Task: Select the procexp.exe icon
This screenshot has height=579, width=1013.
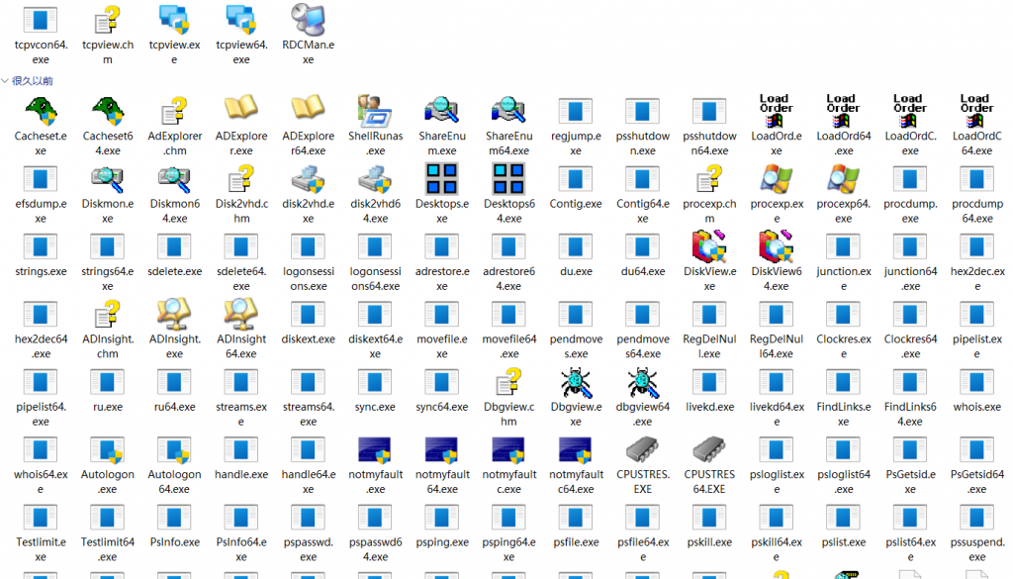Action: [776, 179]
